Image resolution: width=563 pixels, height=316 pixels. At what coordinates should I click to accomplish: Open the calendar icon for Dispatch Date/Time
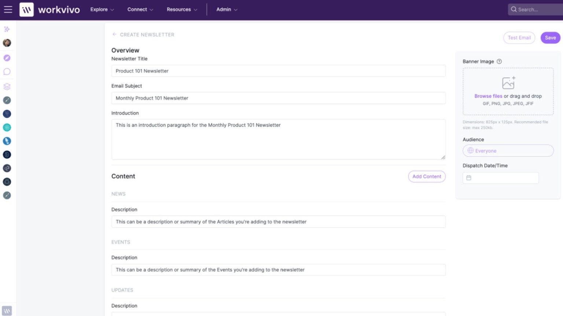click(469, 178)
